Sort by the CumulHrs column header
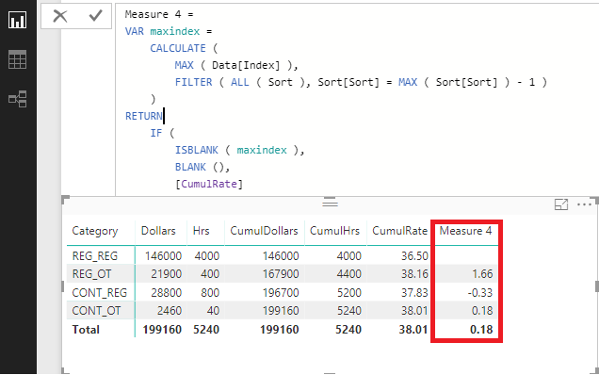The height and width of the screenshot is (375, 599). pos(334,231)
